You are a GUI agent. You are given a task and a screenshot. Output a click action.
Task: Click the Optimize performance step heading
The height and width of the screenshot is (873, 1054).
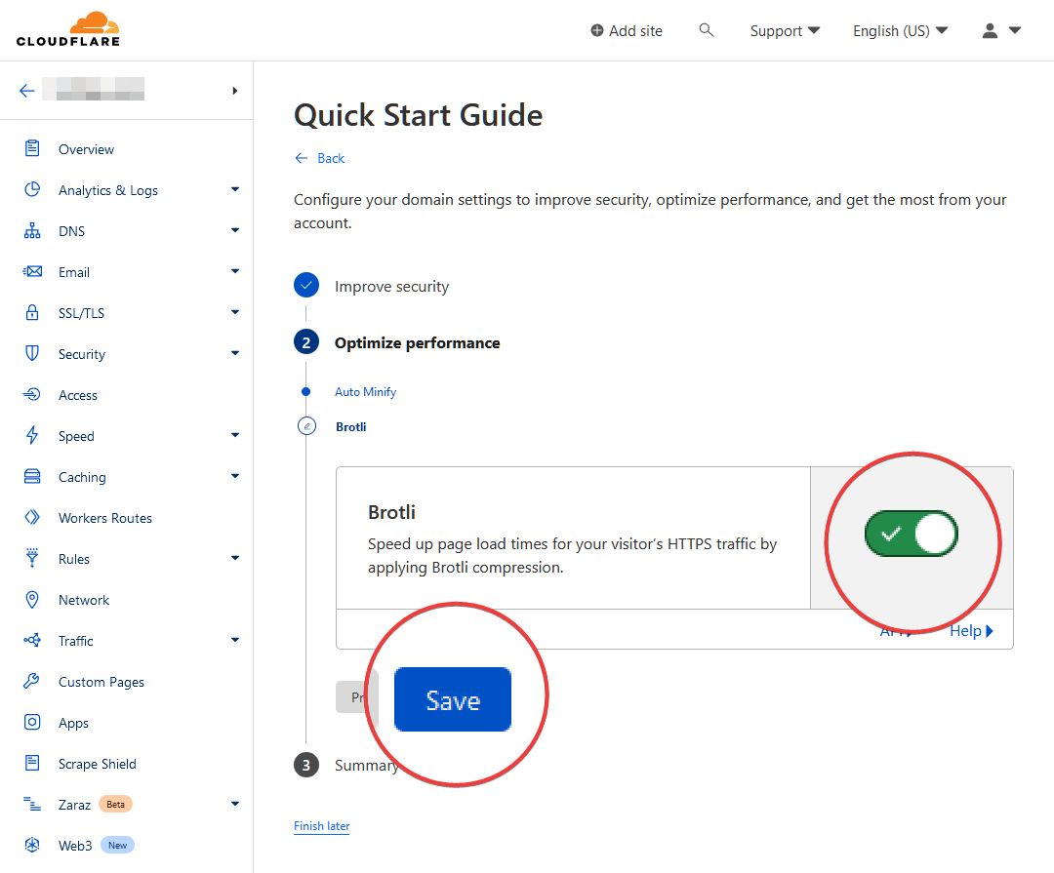tap(418, 342)
